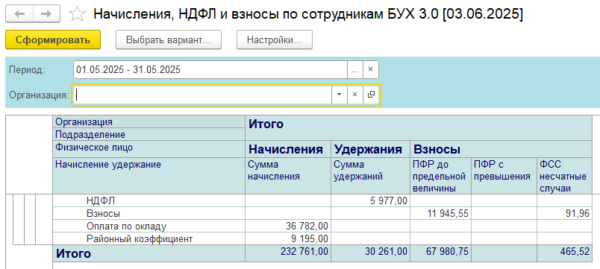Image resolution: width=600 pixels, height=269 pixels.
Task: Click the ПФР до предельной величины header
Action: tap(440, 175)
